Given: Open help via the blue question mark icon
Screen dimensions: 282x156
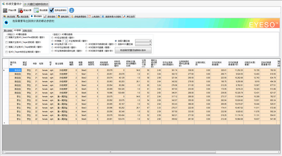Looking at the screenshot, I should pyautogui.click(x=72, y=11).
